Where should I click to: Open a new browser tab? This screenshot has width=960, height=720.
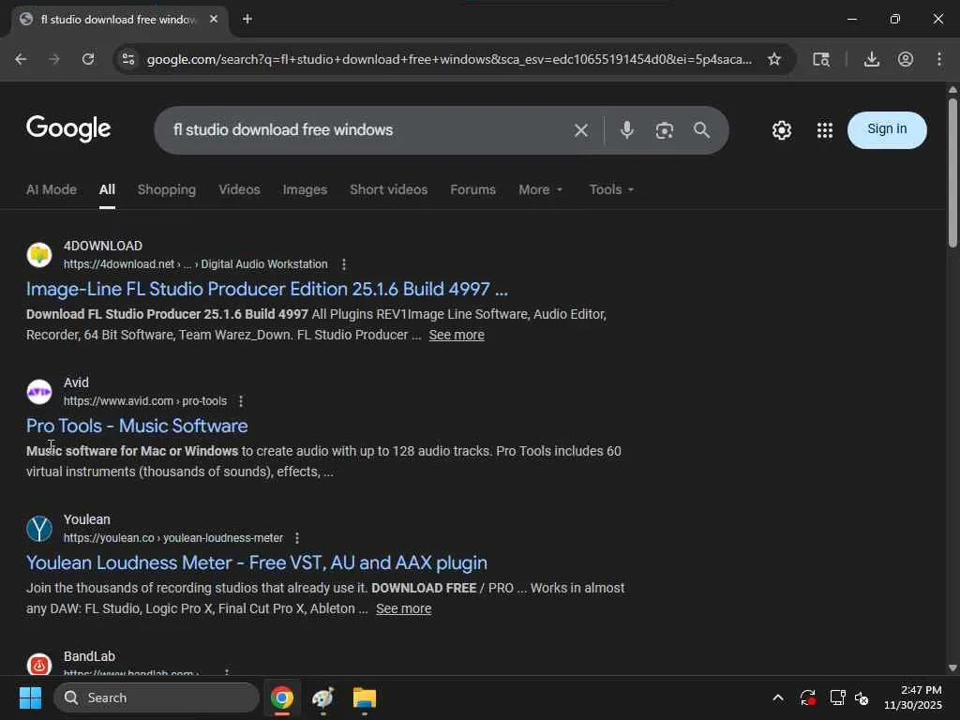tap(247, 19)
